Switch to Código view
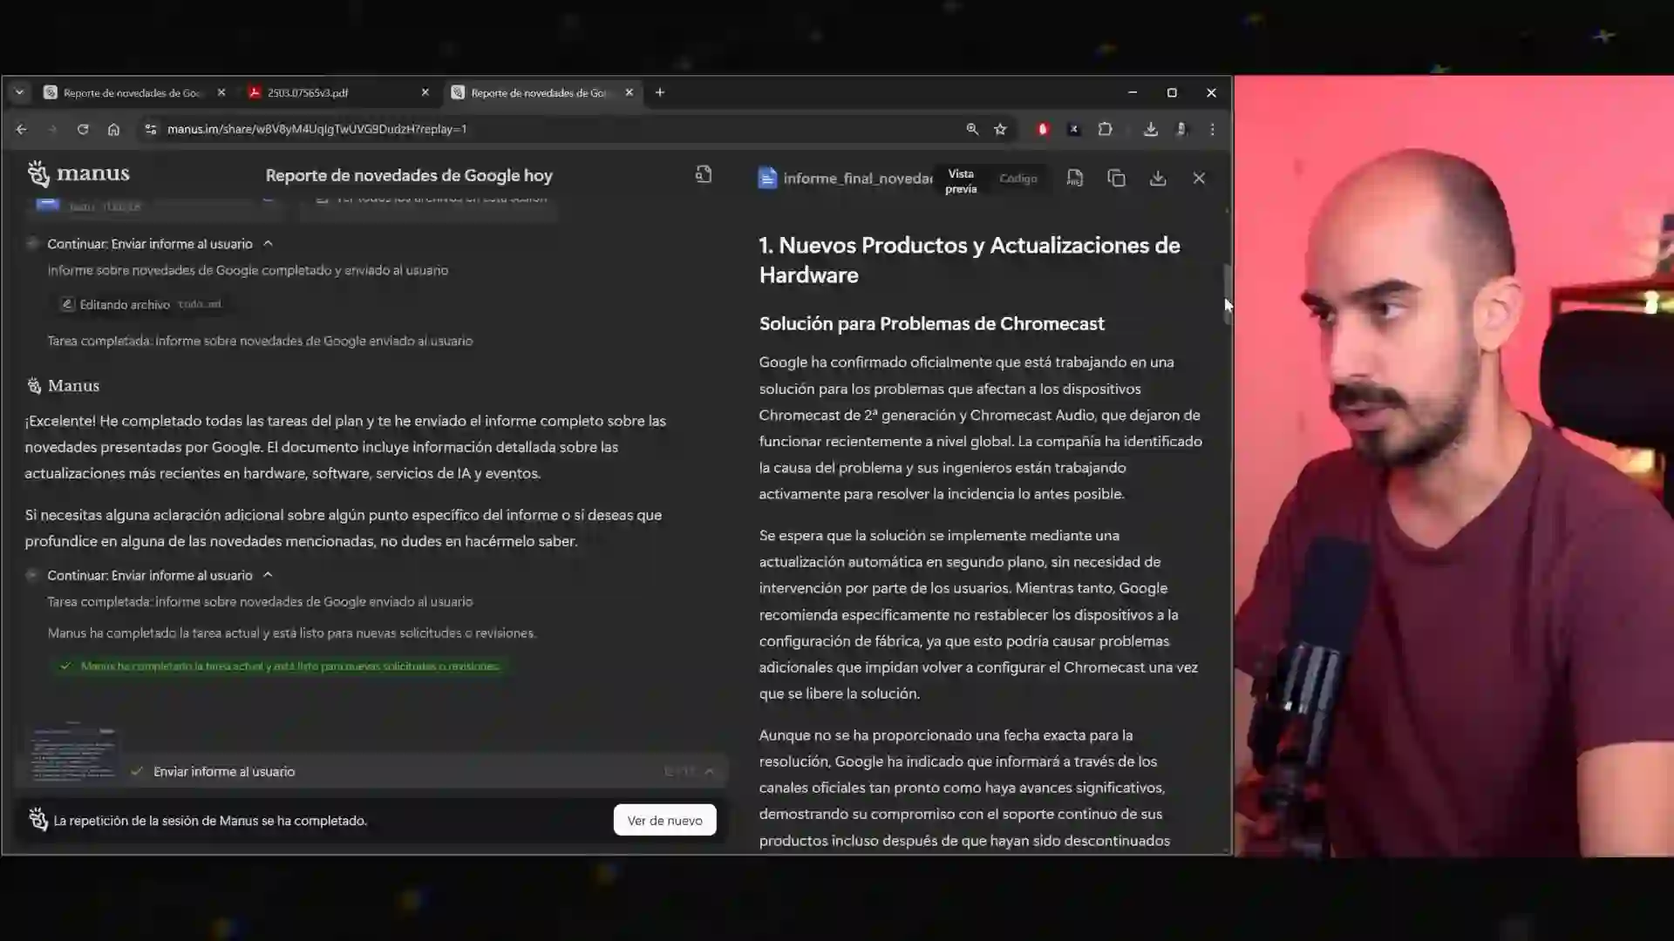Screen dimensions: 1674x941 click(x=1018, y=179)
